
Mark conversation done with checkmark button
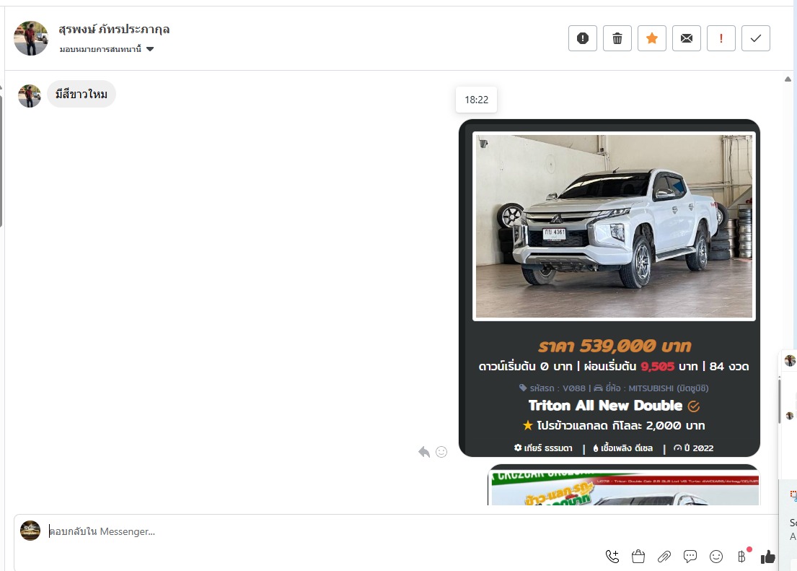pos(755,38)
